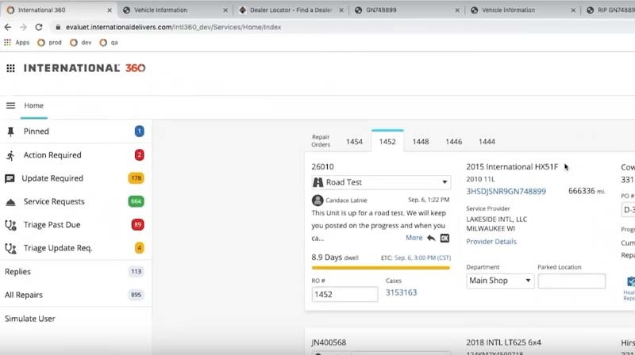Switch to repair order tab 1446
Screen dimensions: 635x355
453,142
